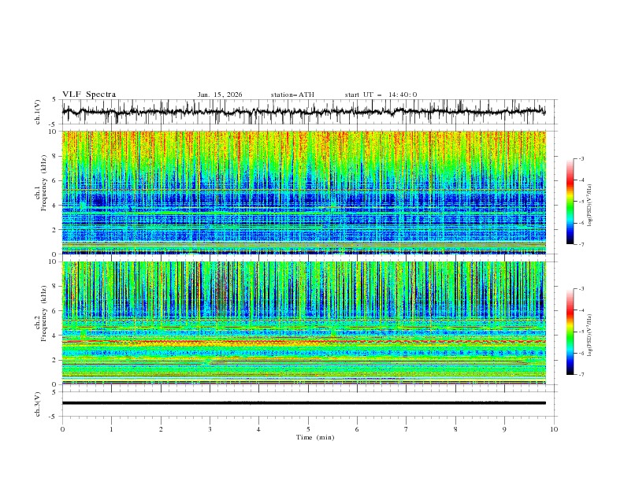Click the 'VLF Spectra' title text
This screenshot has width=624, height=482.
[x=89, y=95]
